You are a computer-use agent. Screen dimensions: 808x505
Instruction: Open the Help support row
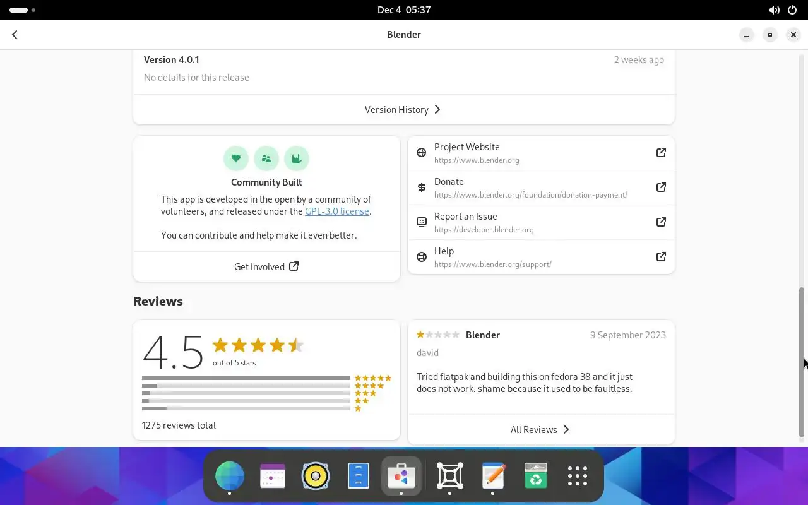click(x=541, y=257)
